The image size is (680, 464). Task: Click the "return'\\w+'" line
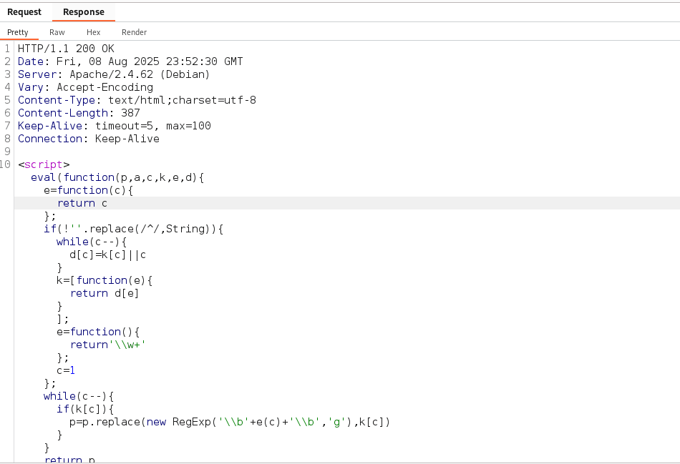tap(108, 345)
